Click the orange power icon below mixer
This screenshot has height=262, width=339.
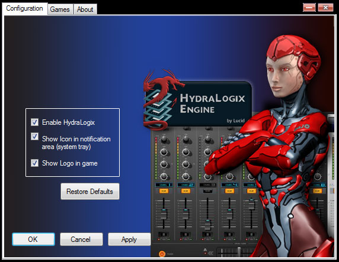coord(162,254)
